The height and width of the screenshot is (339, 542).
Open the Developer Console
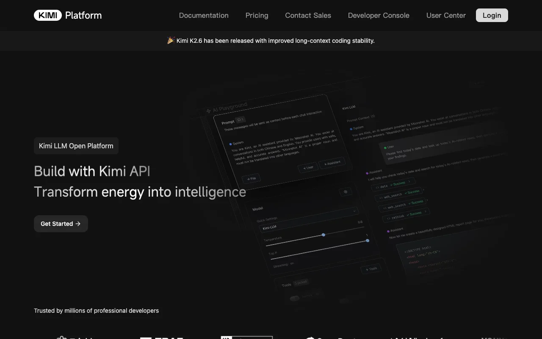379,15
